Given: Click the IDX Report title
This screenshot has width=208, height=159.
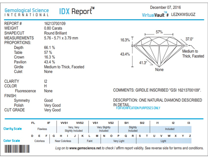Looking at the screenshot, I should point(77,11).
